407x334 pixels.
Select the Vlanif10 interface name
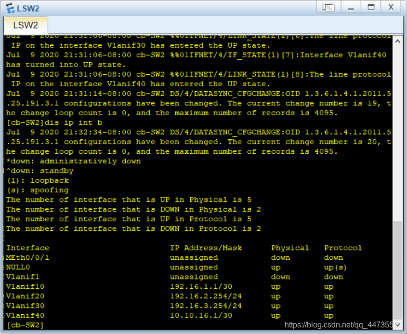pos(25,286)
